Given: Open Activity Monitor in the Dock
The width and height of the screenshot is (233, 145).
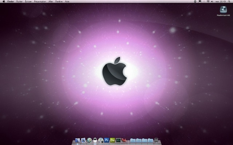Looking at the screenshot, I should point(118,140).
